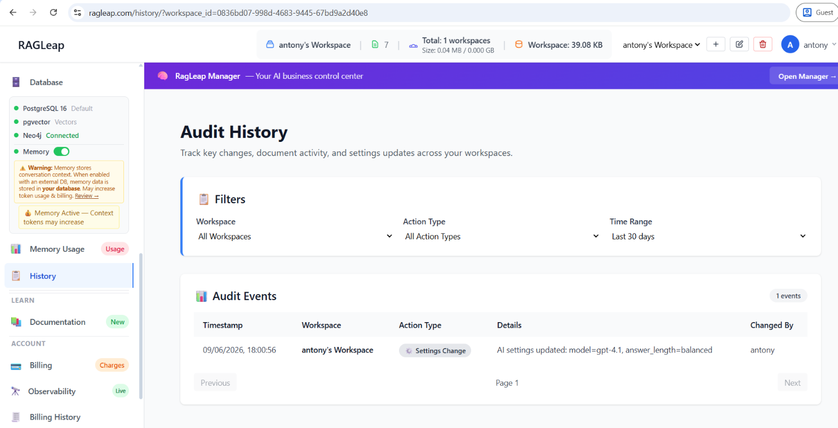
Task: Open Memory Usage in the sidebar
Action: [57, 249]
